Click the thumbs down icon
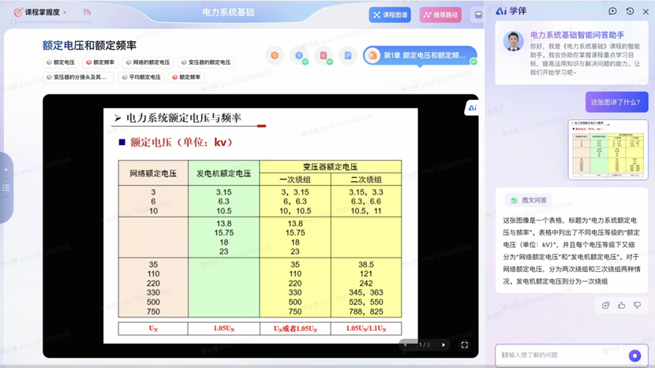The width and height of the screenshot is (655, 368). pos(637,305)
